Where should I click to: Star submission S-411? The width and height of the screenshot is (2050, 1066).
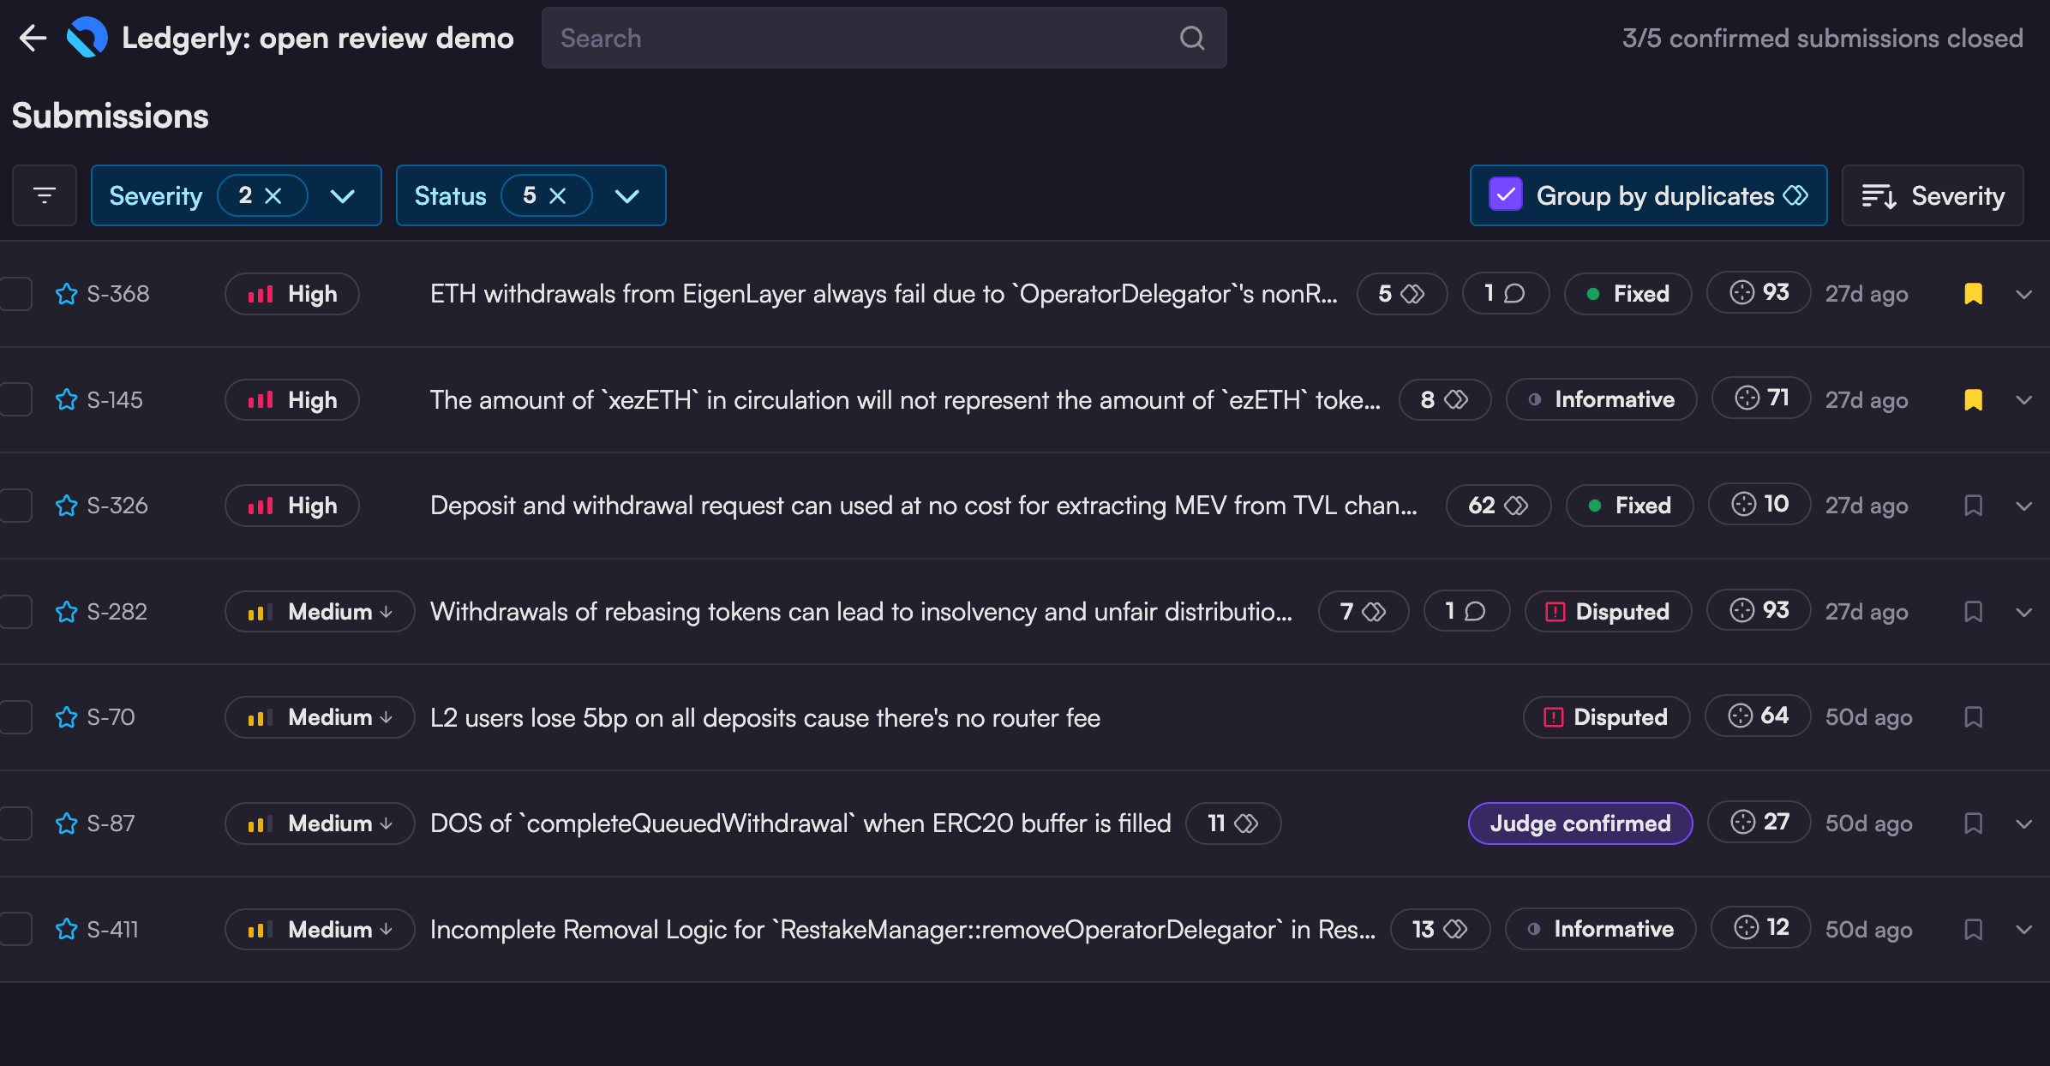coord(66,930)
